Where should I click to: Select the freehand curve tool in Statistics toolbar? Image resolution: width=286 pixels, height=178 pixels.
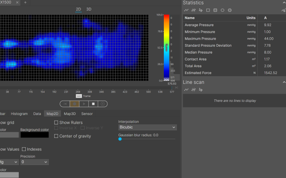click(x=201, y=10)
